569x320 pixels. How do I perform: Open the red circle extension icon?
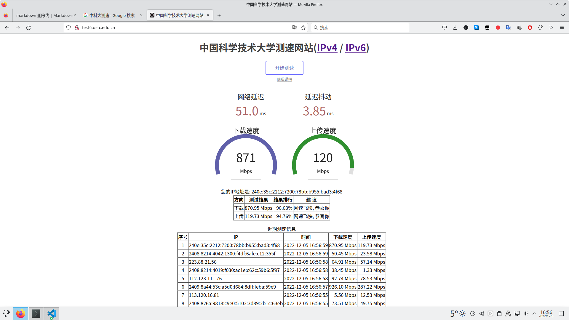coord(498,28)
